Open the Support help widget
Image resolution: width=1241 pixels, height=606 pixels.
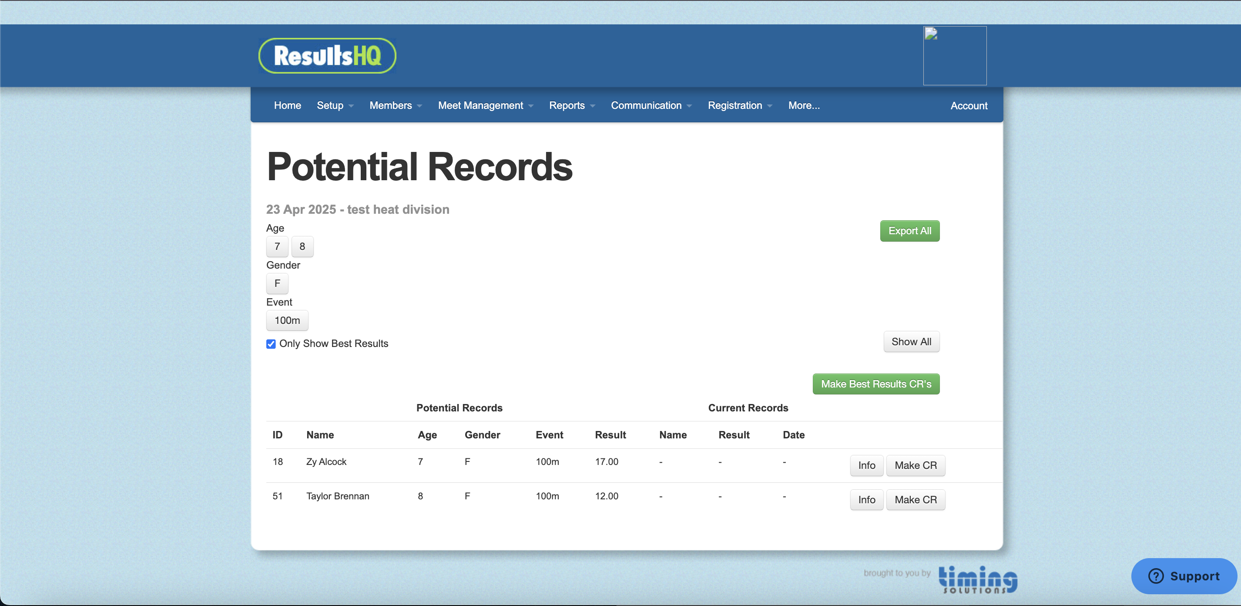(1184, 576)
